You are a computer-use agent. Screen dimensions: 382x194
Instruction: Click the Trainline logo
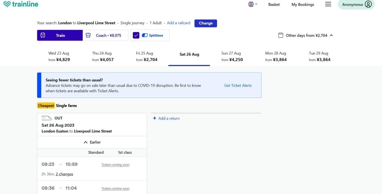[21, 4]
